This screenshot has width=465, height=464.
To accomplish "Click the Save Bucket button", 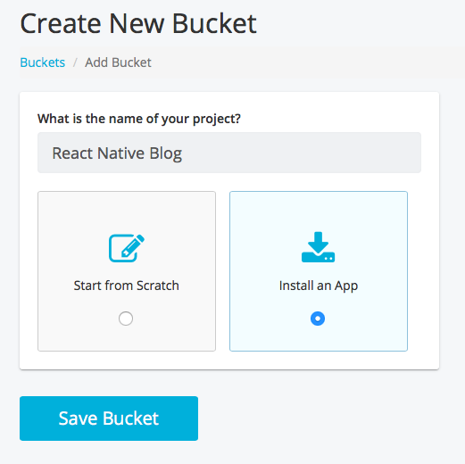I will click(x=109, y=418).
